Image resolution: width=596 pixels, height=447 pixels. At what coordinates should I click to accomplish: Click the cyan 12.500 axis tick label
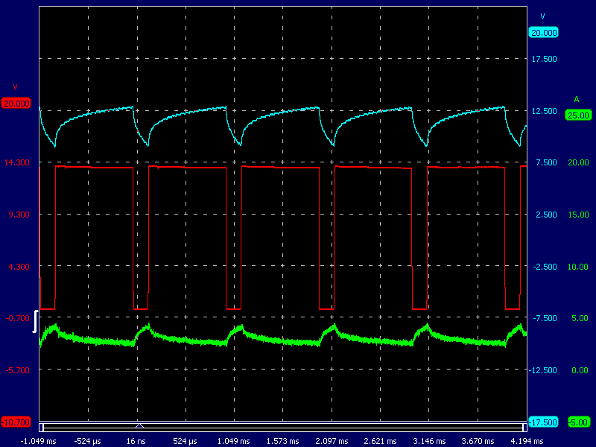[545, 111]
